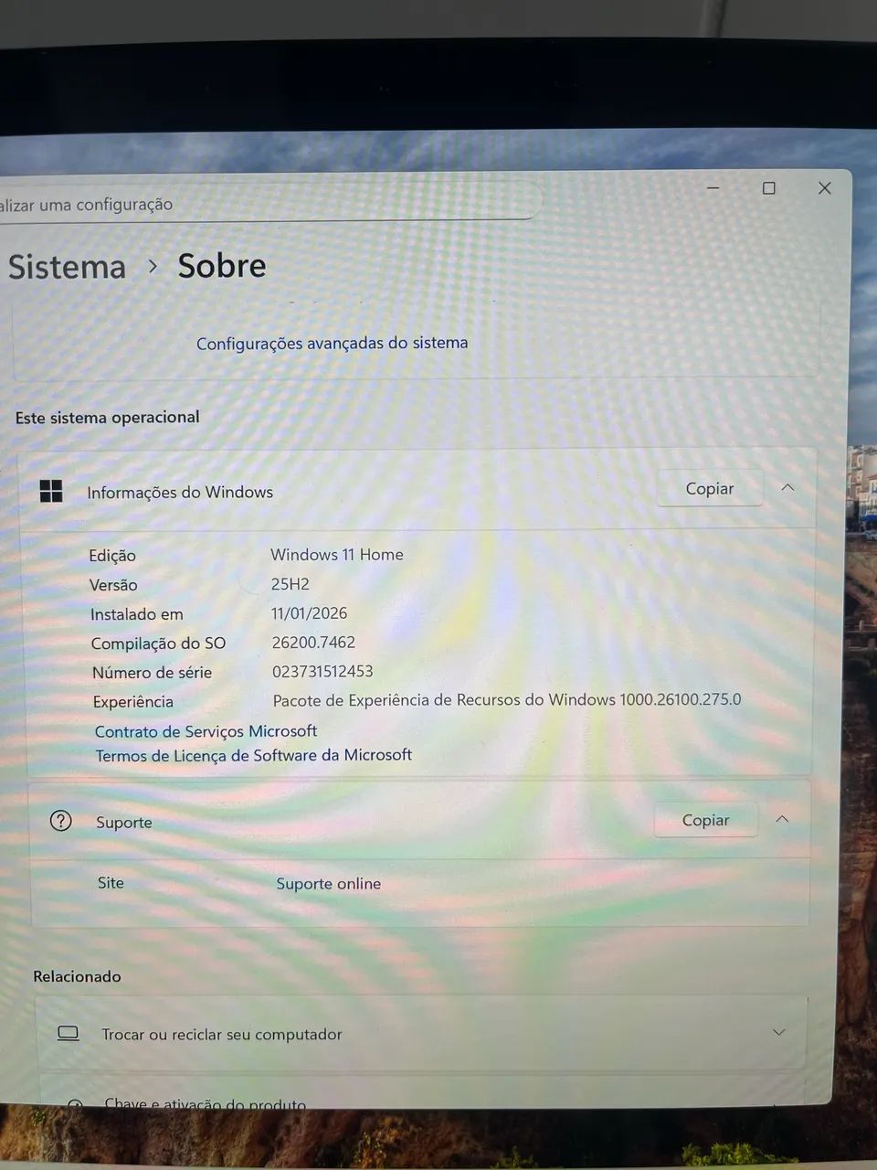Click the Versão label
The image size is (877, 1170).
pyautogui.click(x=113, y=585)
